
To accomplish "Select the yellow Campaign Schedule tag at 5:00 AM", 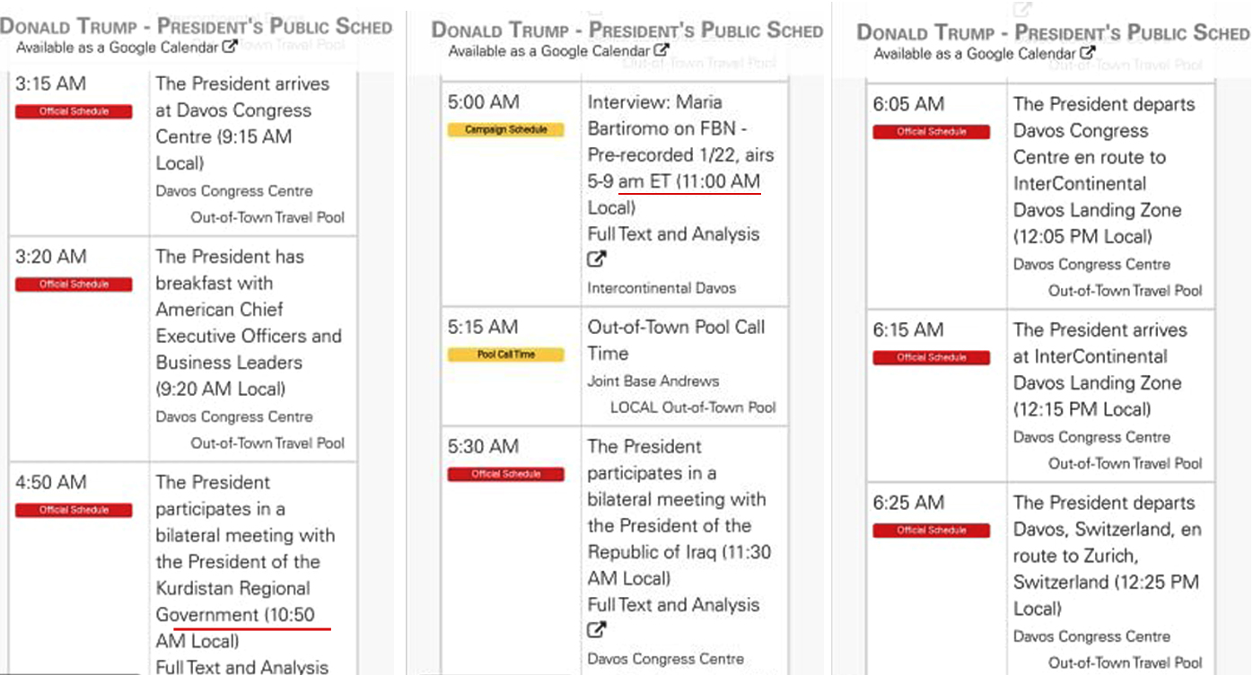I will tap(506, 130).
